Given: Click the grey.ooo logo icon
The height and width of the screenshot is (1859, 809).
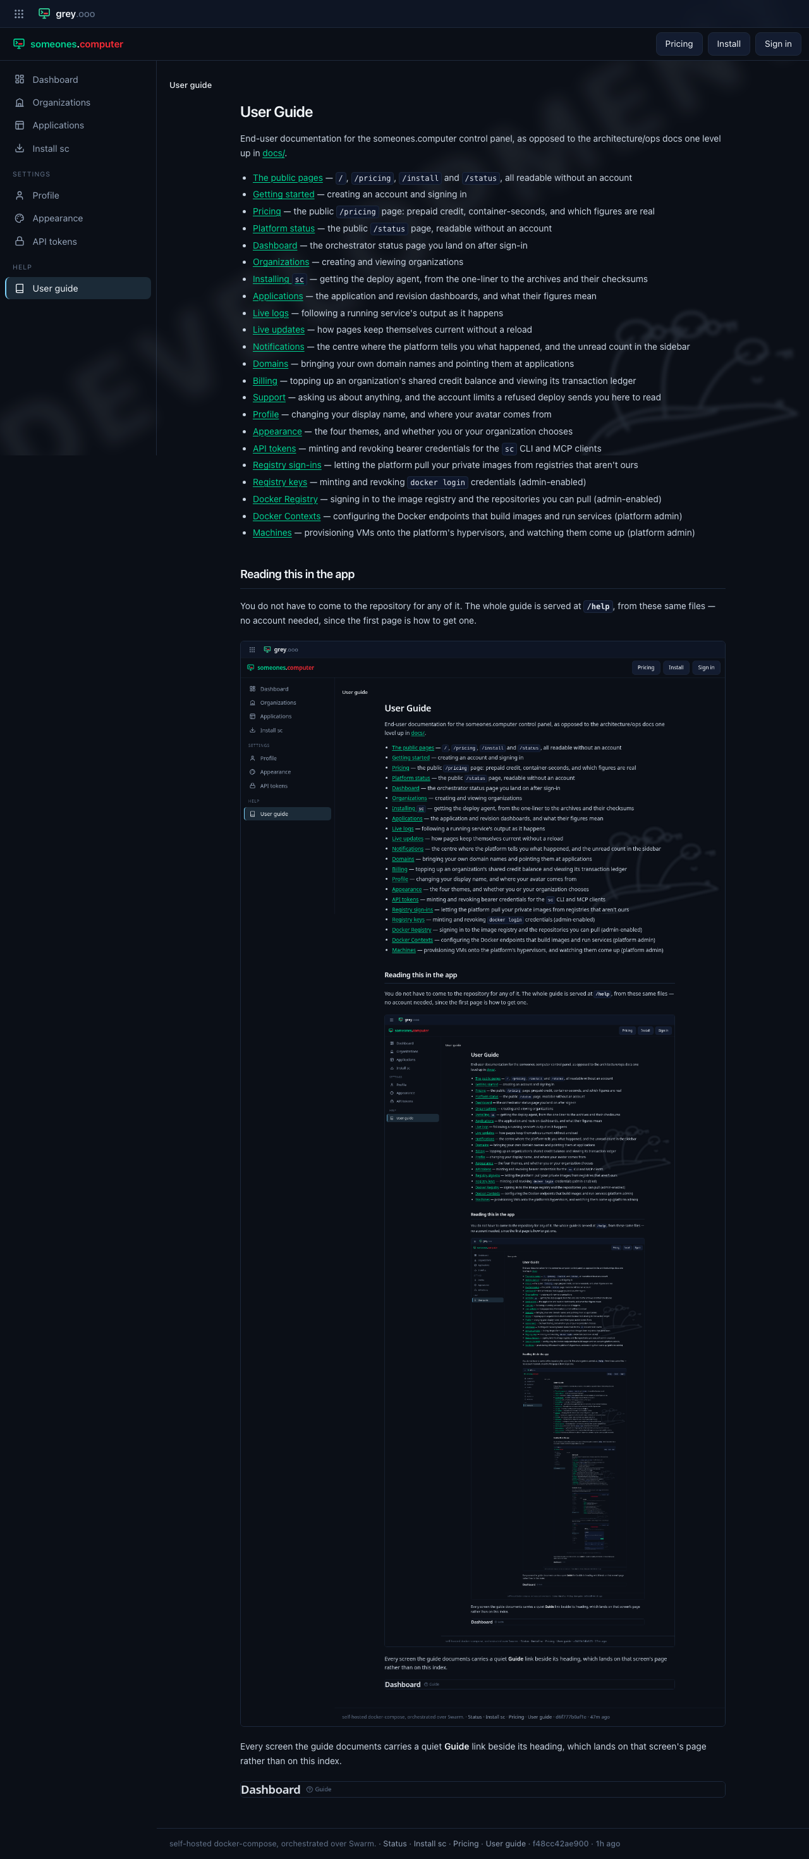Looking at the screenshot, I should (x=44, y=14).
